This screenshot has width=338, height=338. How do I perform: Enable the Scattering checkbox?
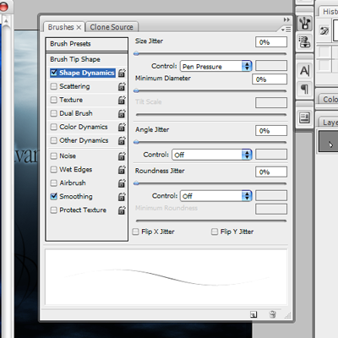click(x=53, y=86)
